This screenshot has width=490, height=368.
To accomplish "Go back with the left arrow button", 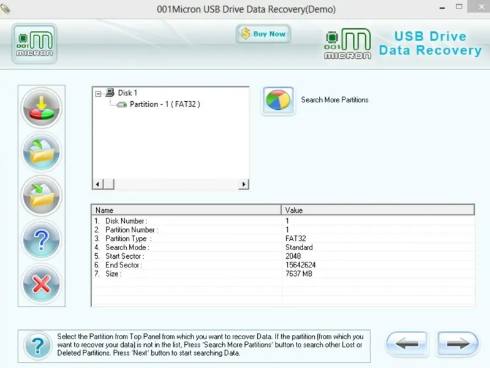I will (407, 344).
